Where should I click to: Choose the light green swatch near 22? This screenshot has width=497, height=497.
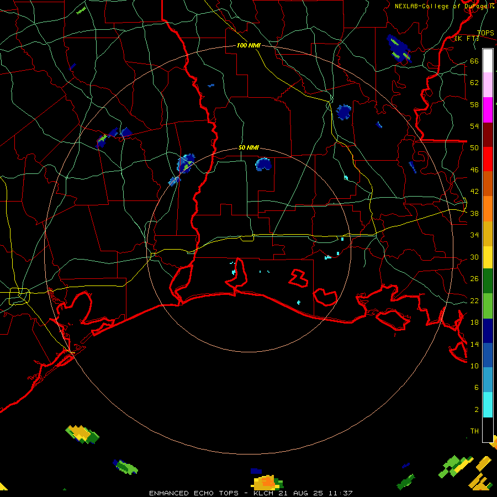click(x=488, y=306)
